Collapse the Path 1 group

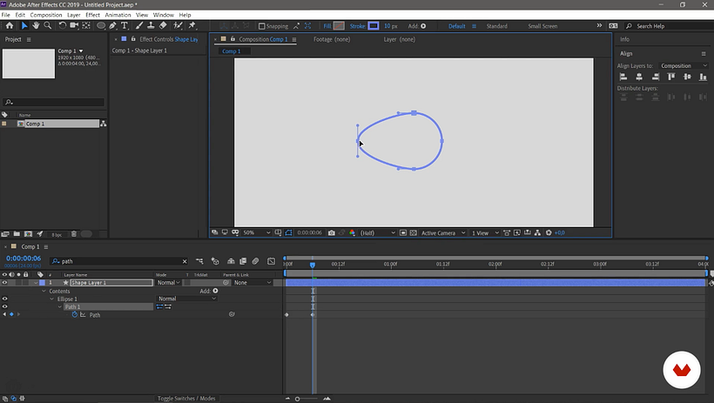(60, 307)
